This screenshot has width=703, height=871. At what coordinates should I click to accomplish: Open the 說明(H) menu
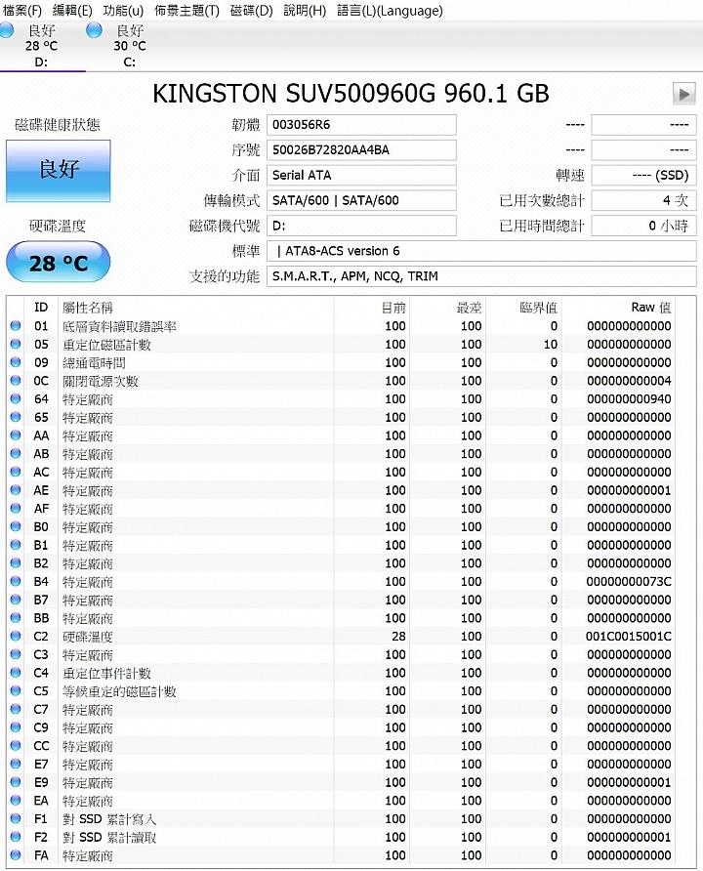click(305, 10)
